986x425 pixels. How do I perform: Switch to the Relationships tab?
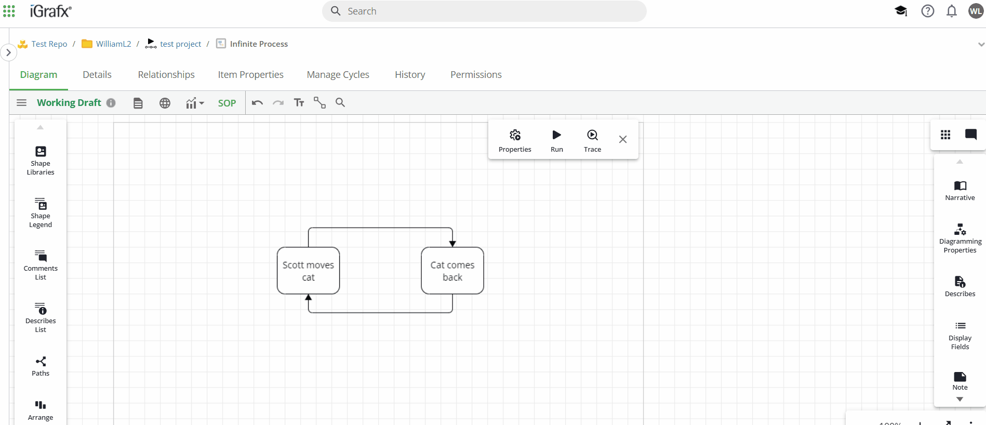click(x=166, y=75)
